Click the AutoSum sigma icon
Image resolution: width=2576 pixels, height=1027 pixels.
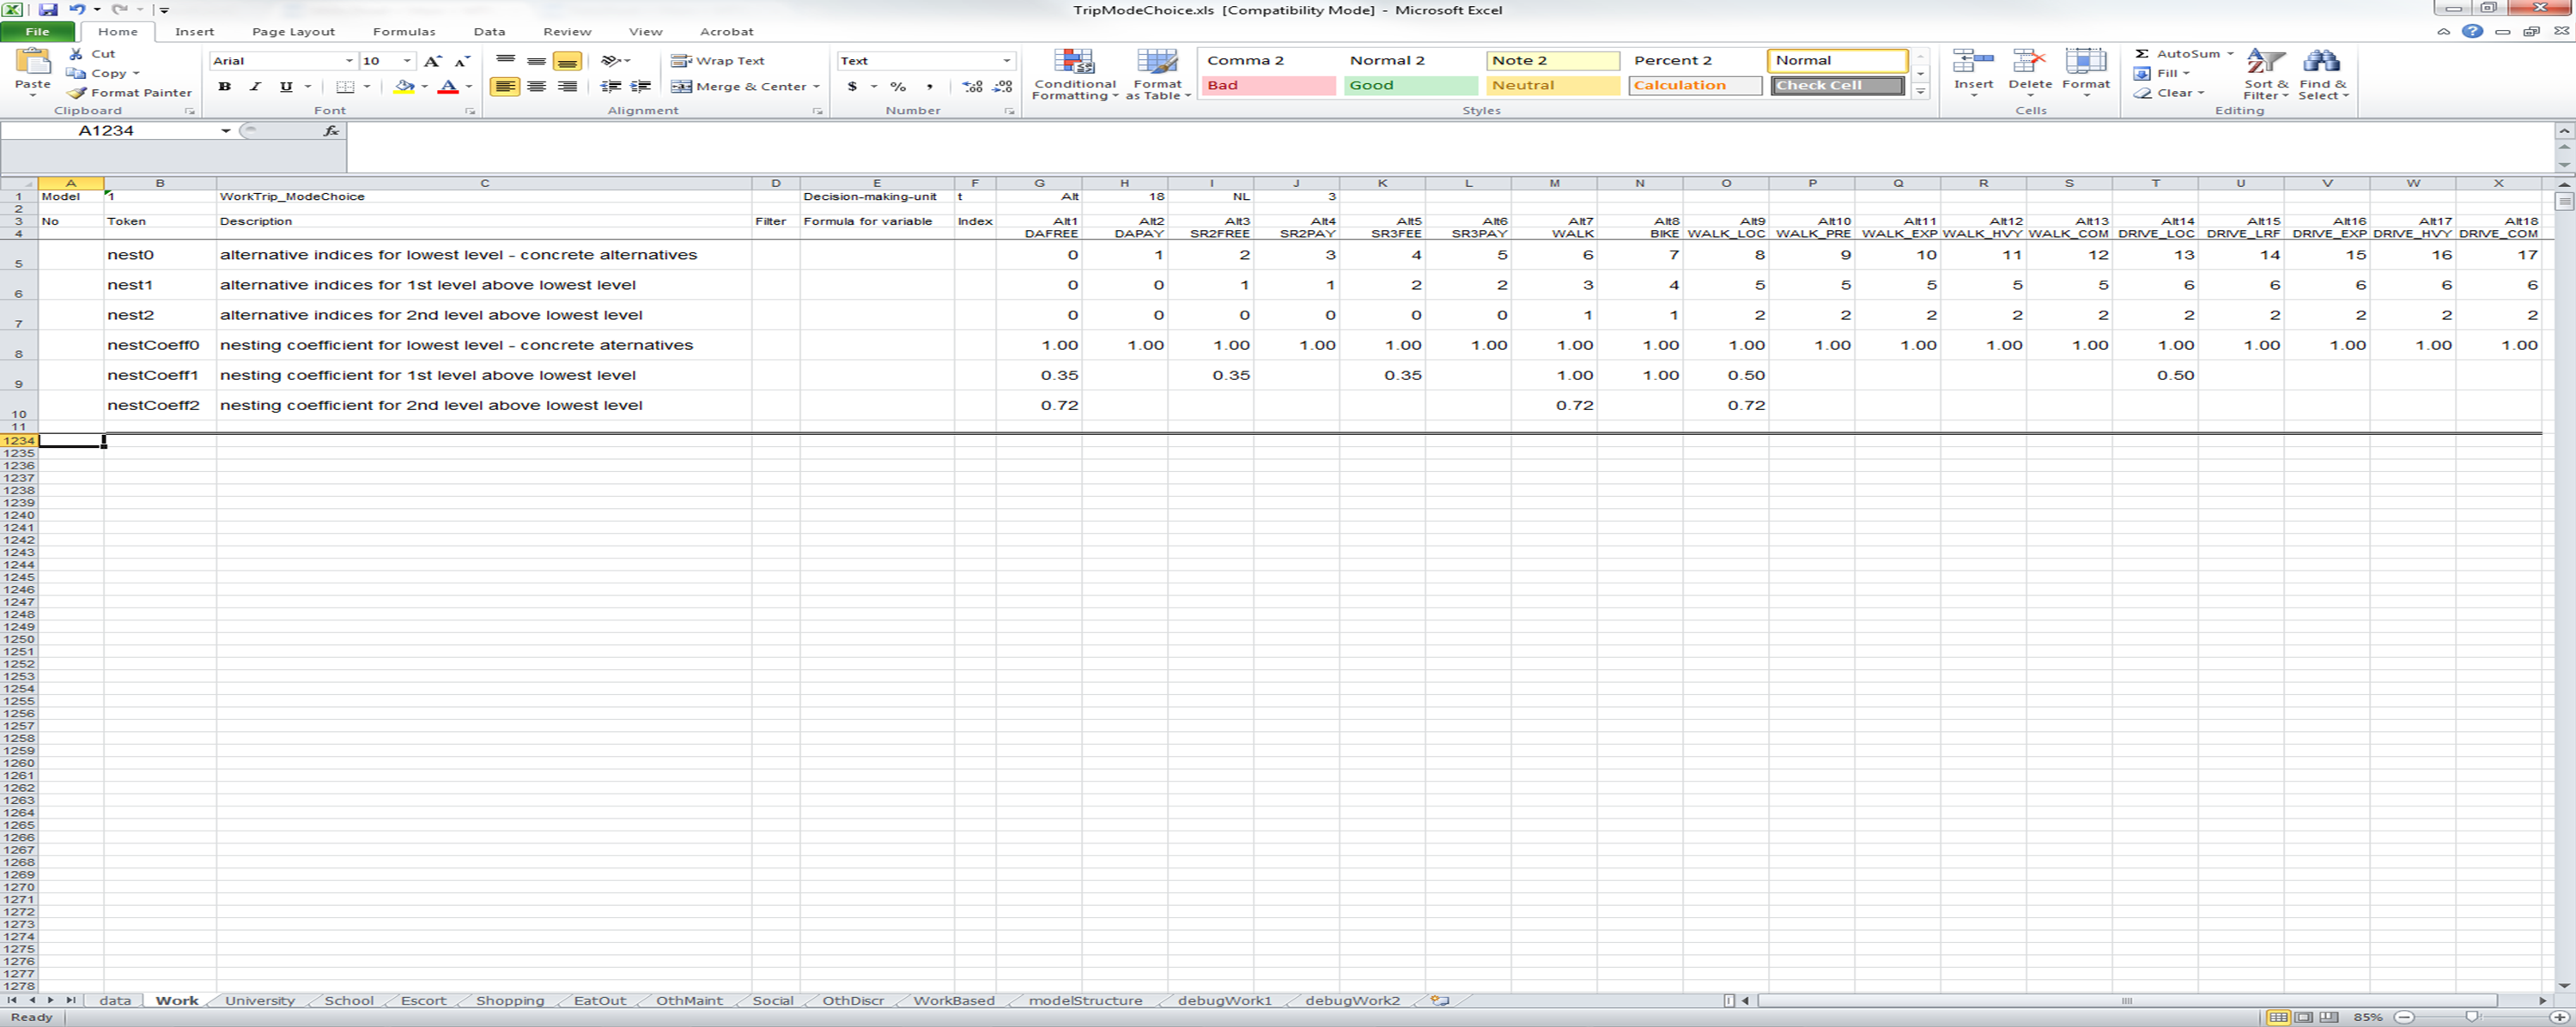pos(2142,54)
